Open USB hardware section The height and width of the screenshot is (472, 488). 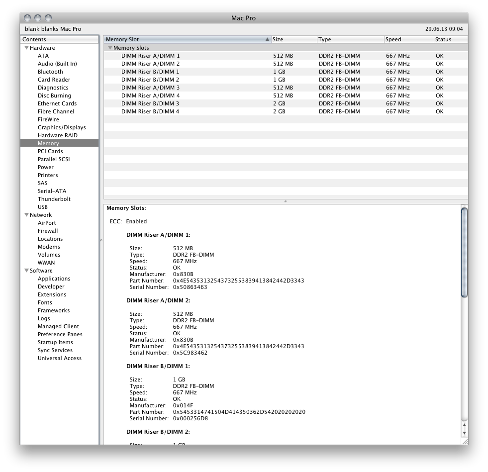pos(43,207)
